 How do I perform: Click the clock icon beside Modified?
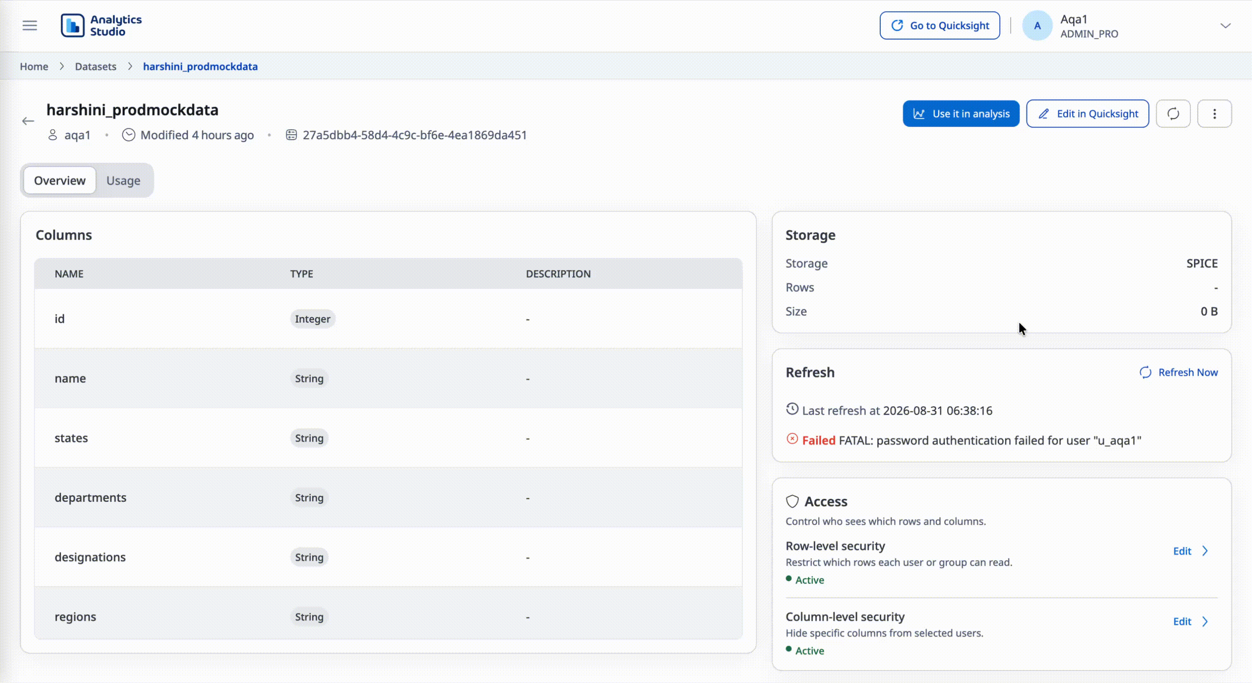pos(129,135)
